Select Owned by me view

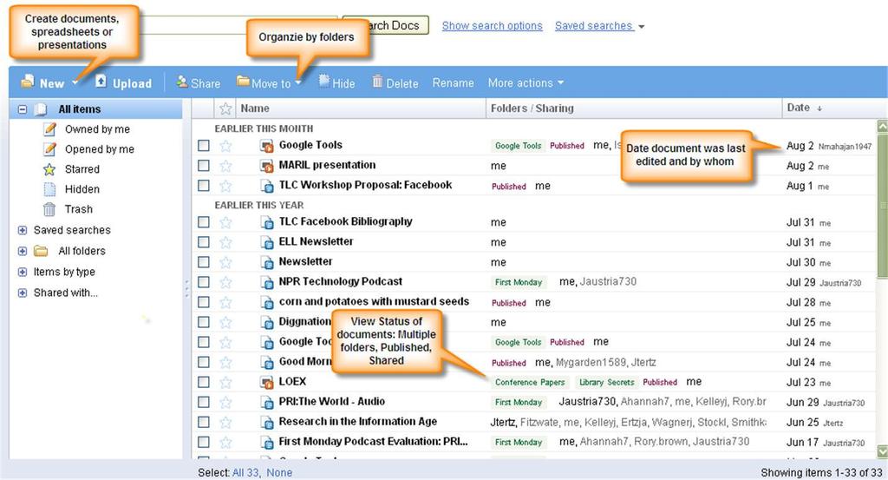pyautogui.click(x=97, y=129)
